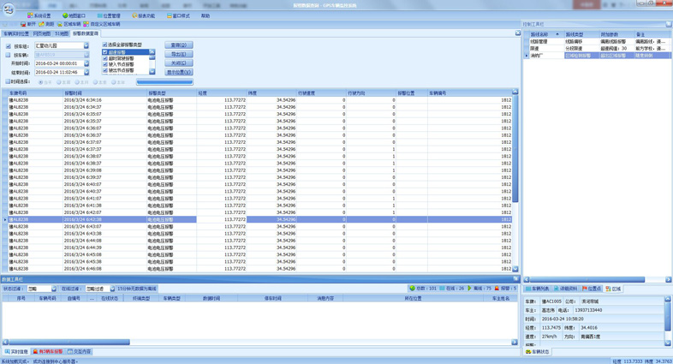The width and height of the screenshot is (673, 364).
Task: Click the 区域车辆 toolbar icon
Action: (x=62, y=24)
